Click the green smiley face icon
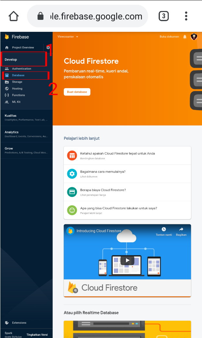The image size is (202, 338). point(72,210)
